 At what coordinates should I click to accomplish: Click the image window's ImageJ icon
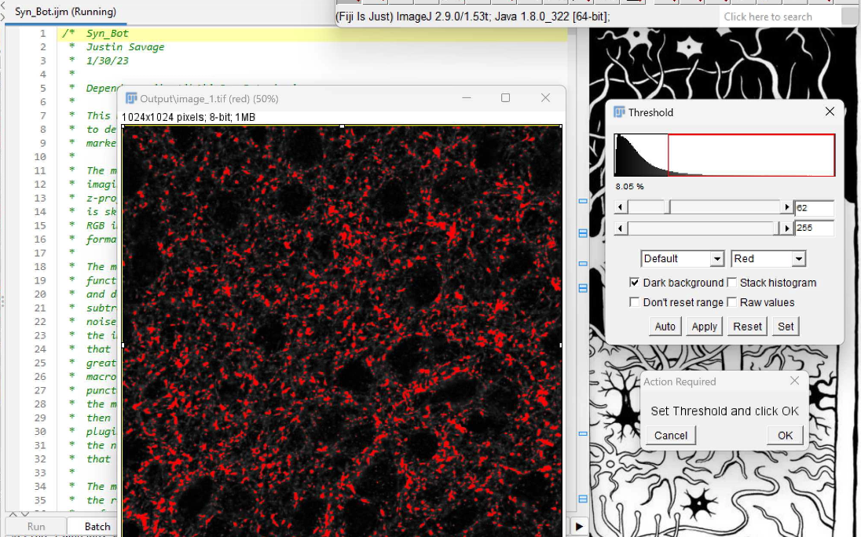[131, 98]
